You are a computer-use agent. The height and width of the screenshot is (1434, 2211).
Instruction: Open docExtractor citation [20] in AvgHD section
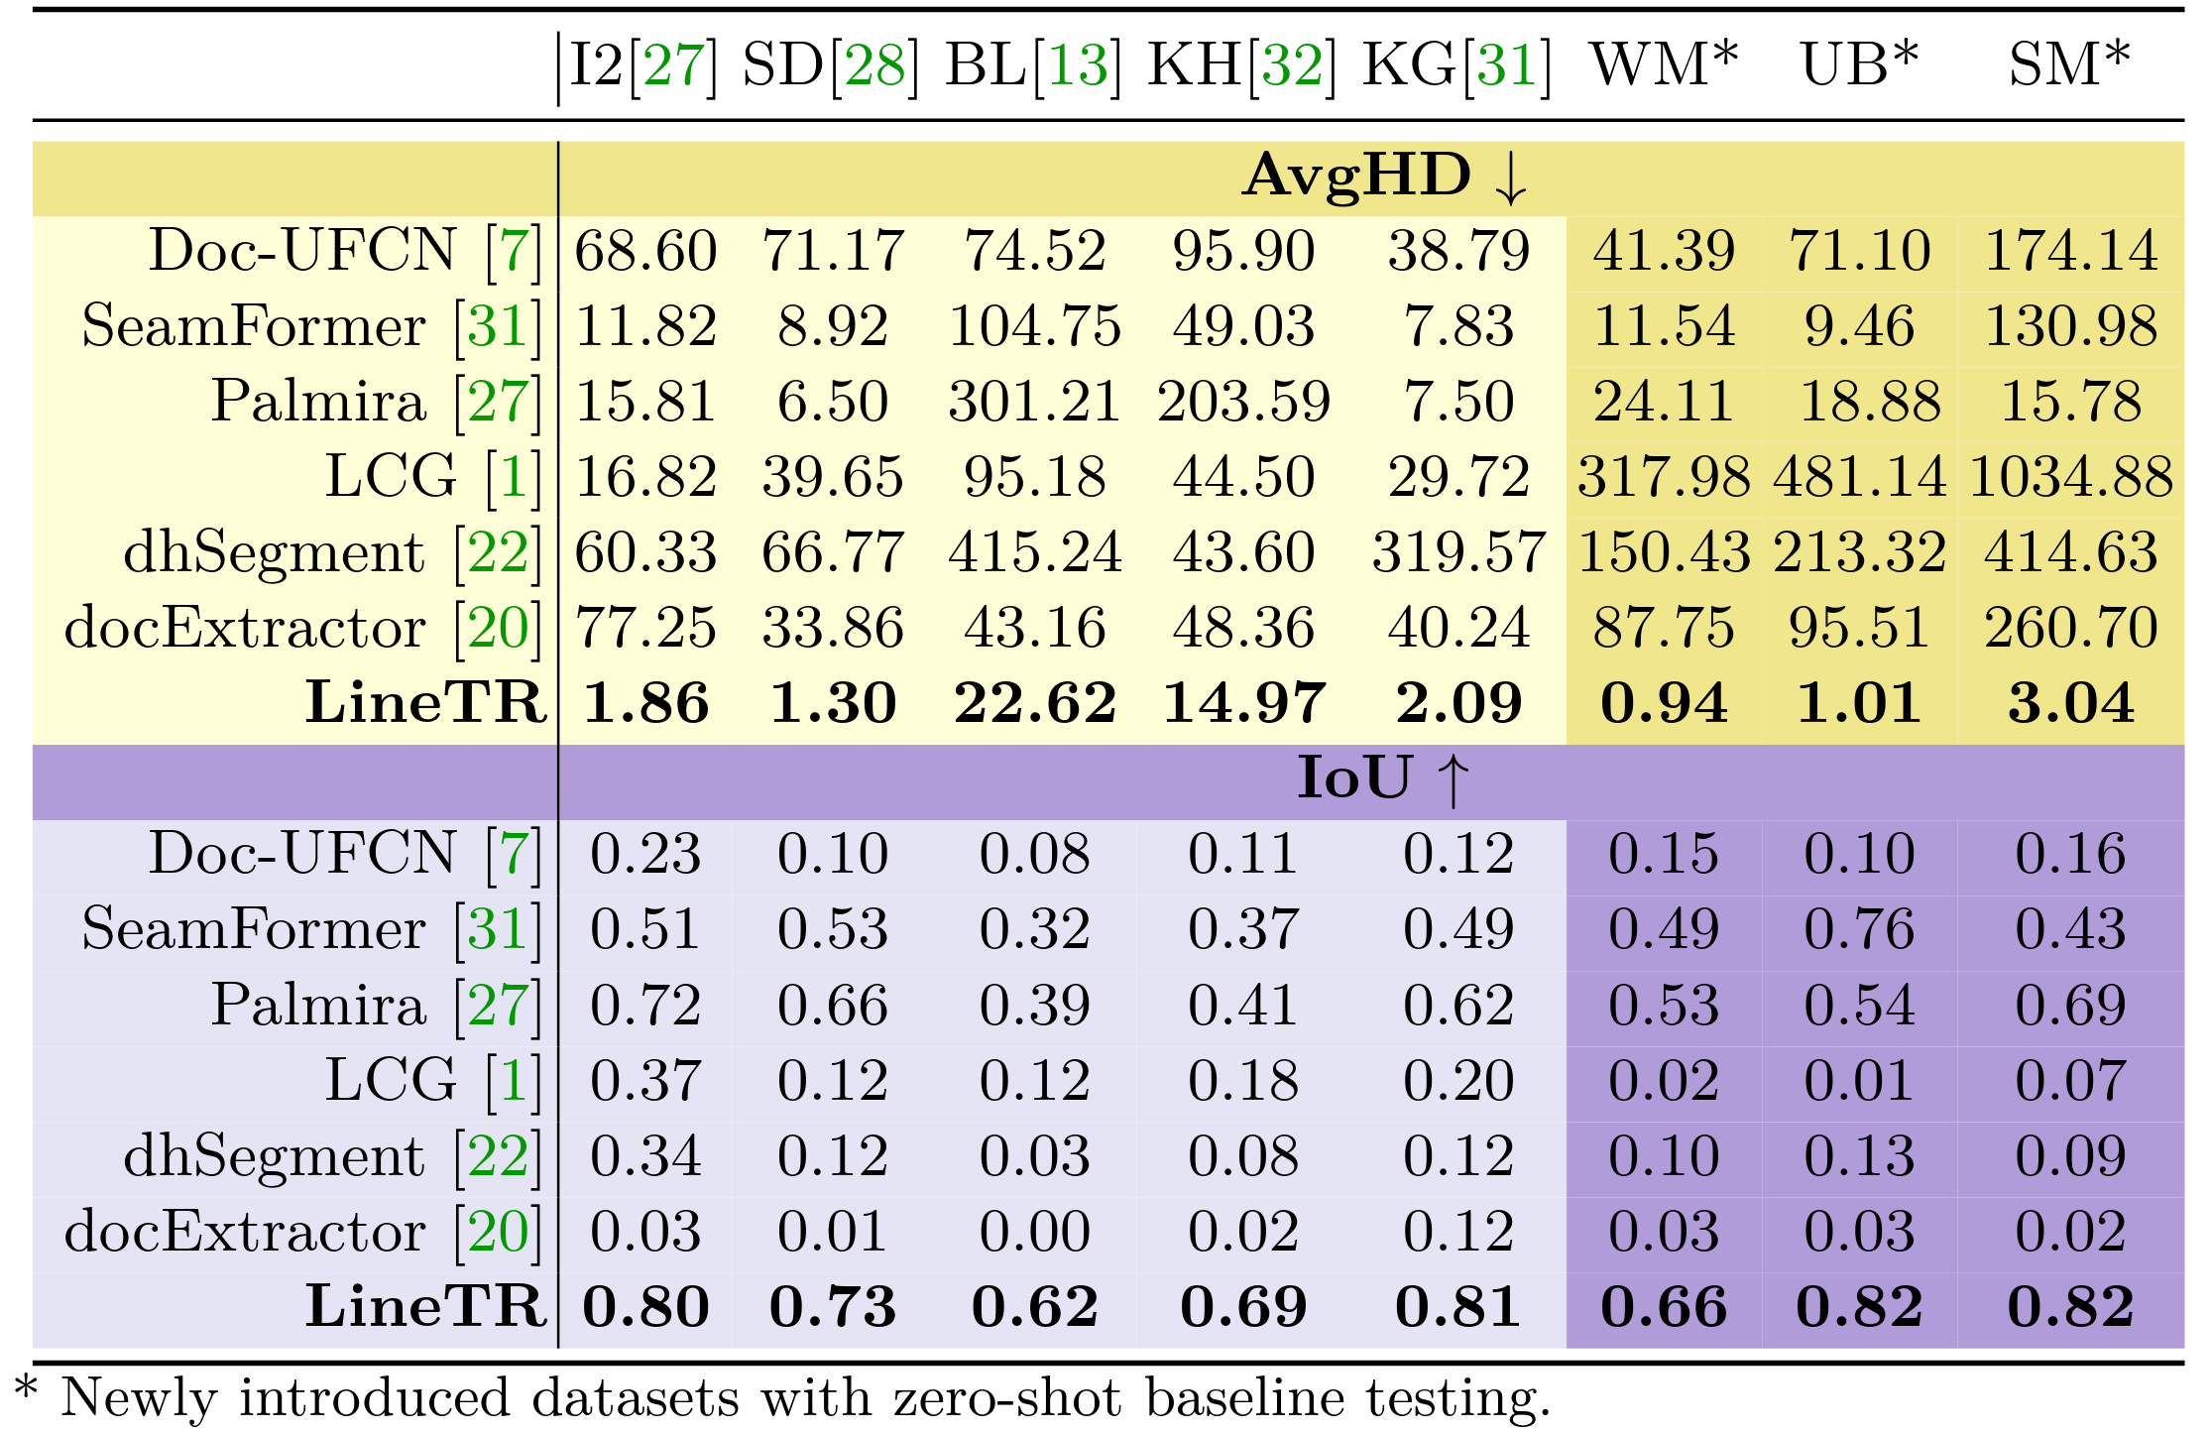(498, 628)
